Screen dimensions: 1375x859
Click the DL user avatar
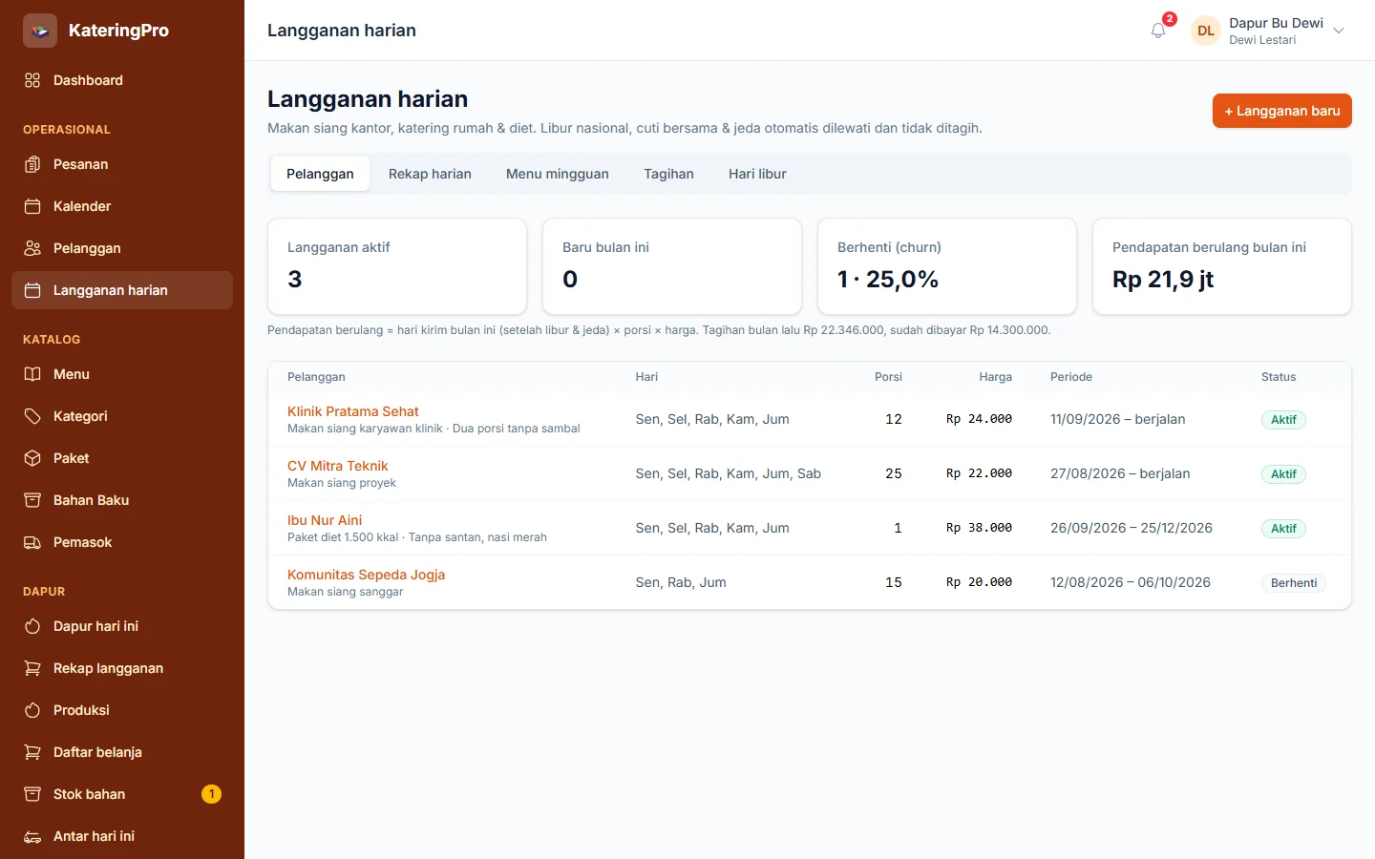click(x=1206, y=31)
